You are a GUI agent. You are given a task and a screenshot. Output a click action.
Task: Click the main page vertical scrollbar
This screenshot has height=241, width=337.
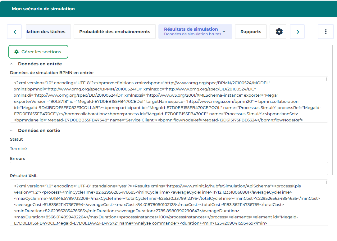[x=333, y=108]
